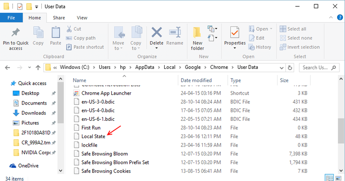Screen dimensions: 345x181
Task: Collapse the ribbon with chevron
Action: click(331, 17)
